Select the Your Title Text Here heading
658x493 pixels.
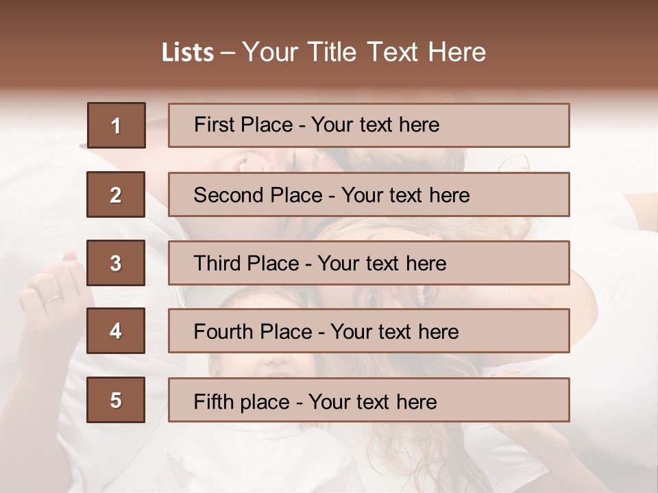click(364, 52)
